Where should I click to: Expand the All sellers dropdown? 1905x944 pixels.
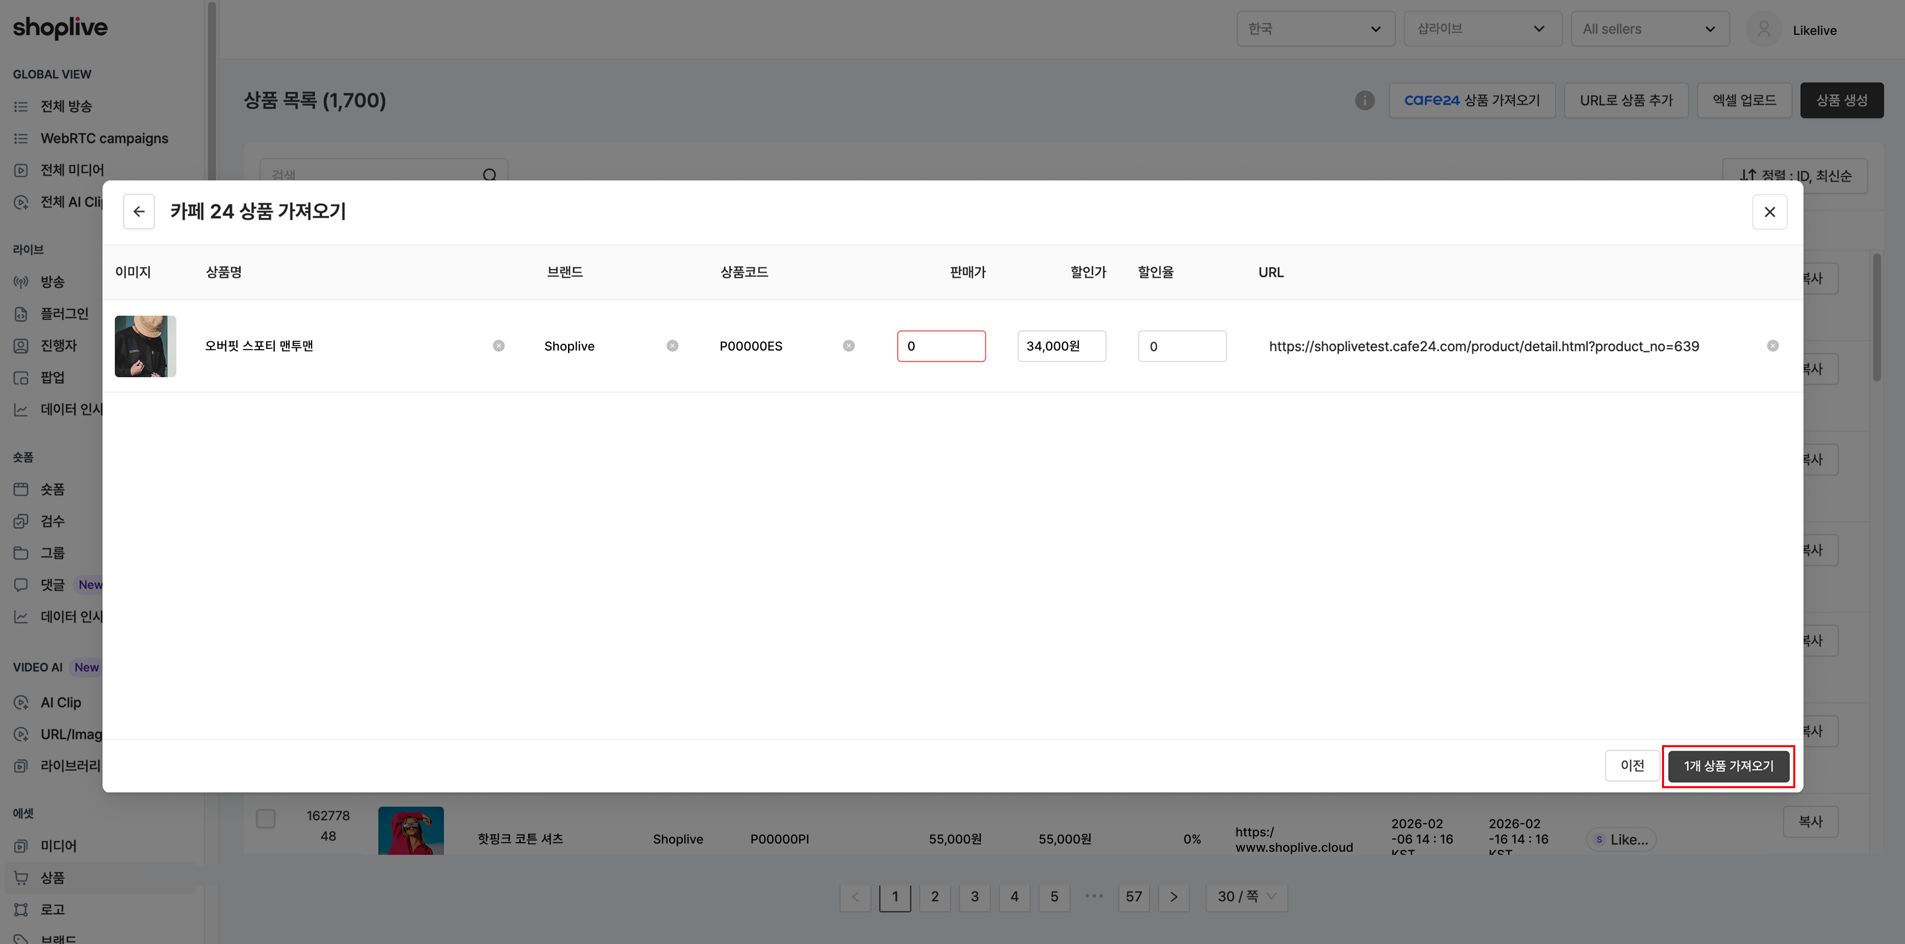(1650, 29)
